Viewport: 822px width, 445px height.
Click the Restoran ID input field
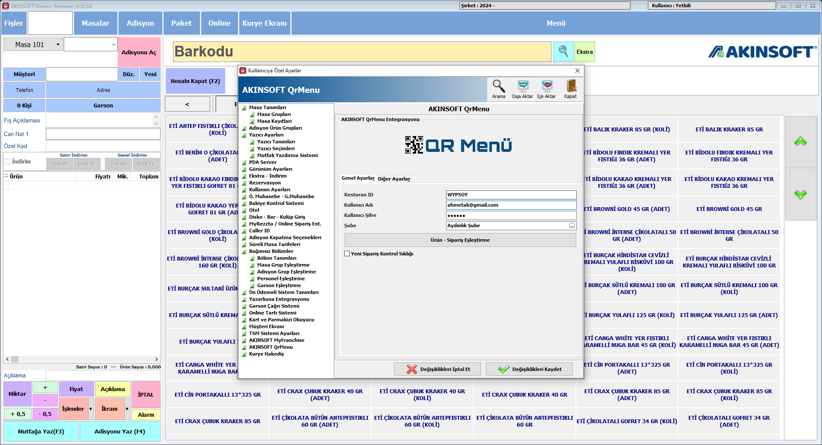coord(511,195)
